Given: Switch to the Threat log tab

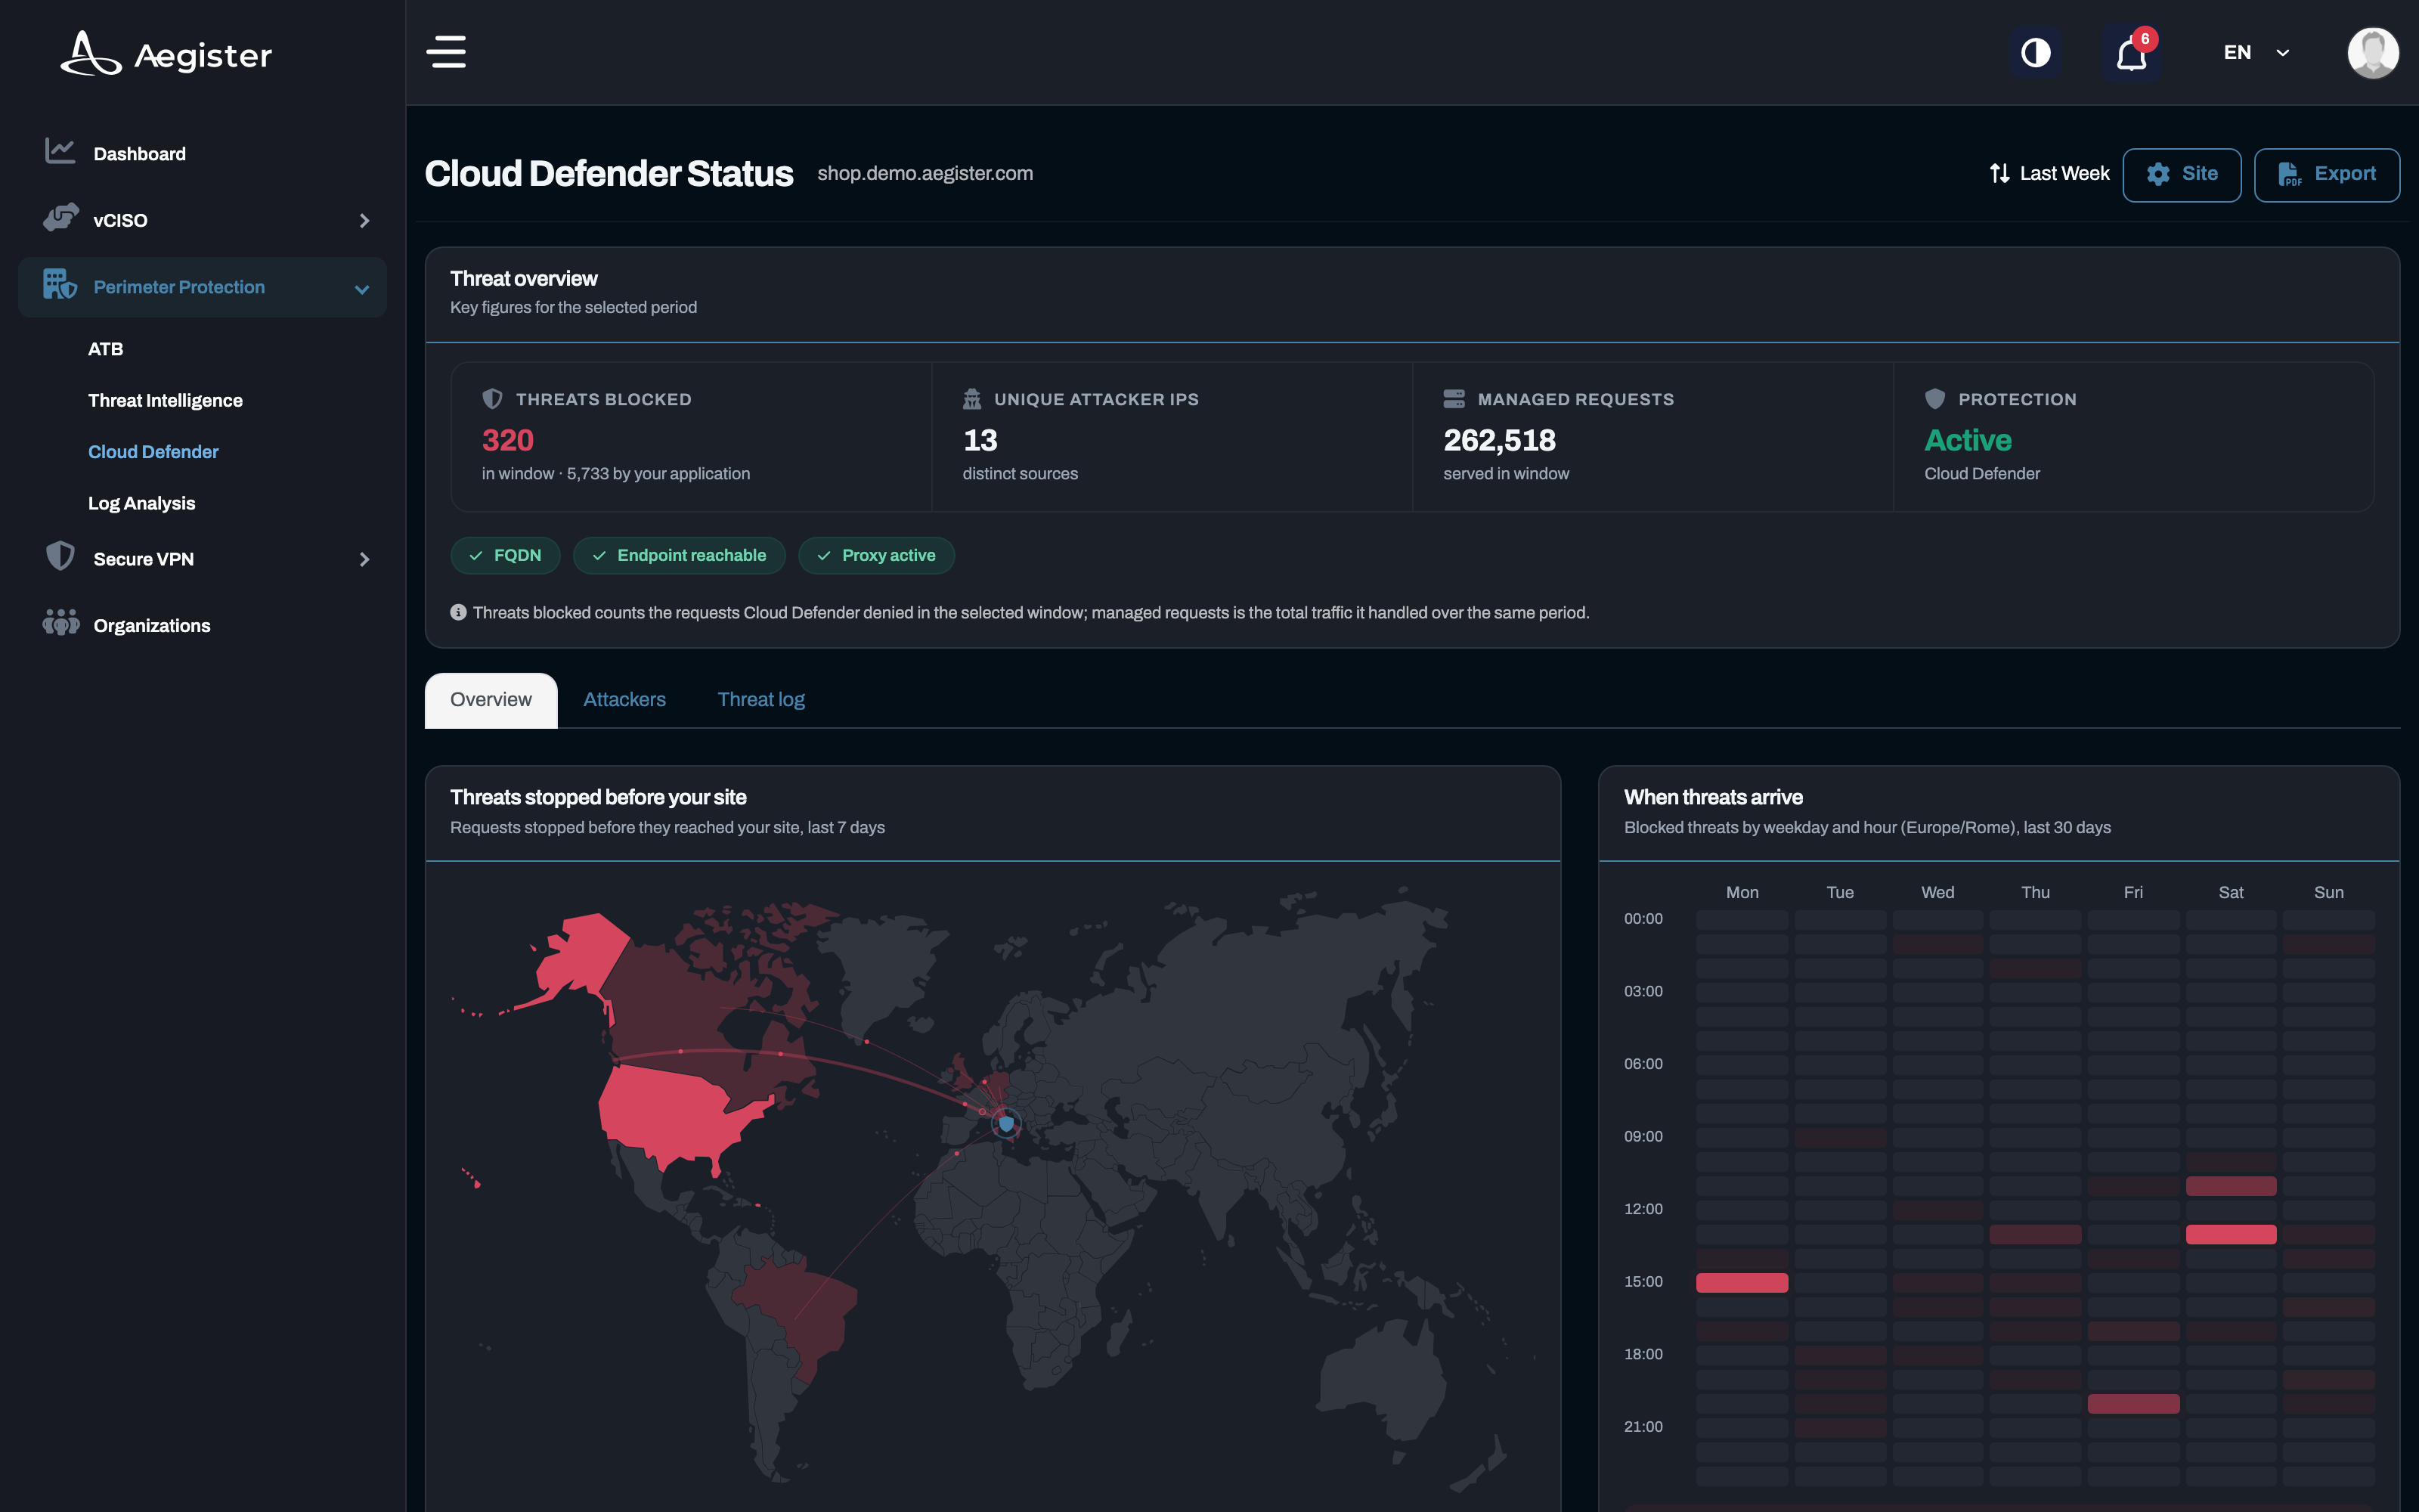Looking at the screenshot, I should tap(760, 700).
